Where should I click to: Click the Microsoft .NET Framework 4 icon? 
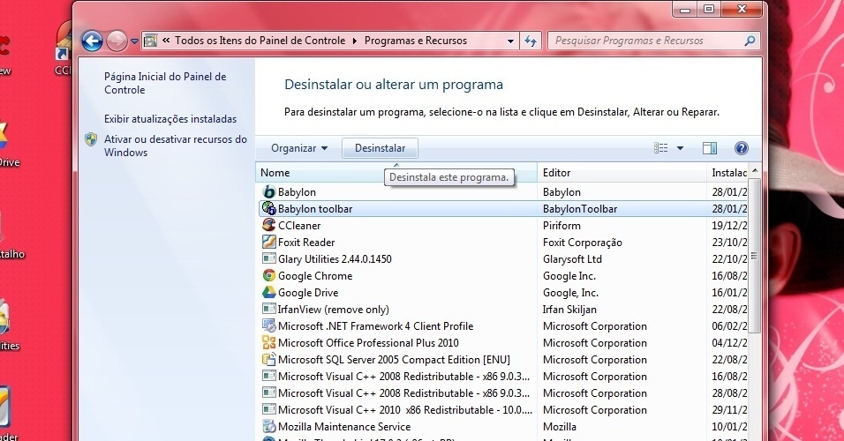click(268, 326)
